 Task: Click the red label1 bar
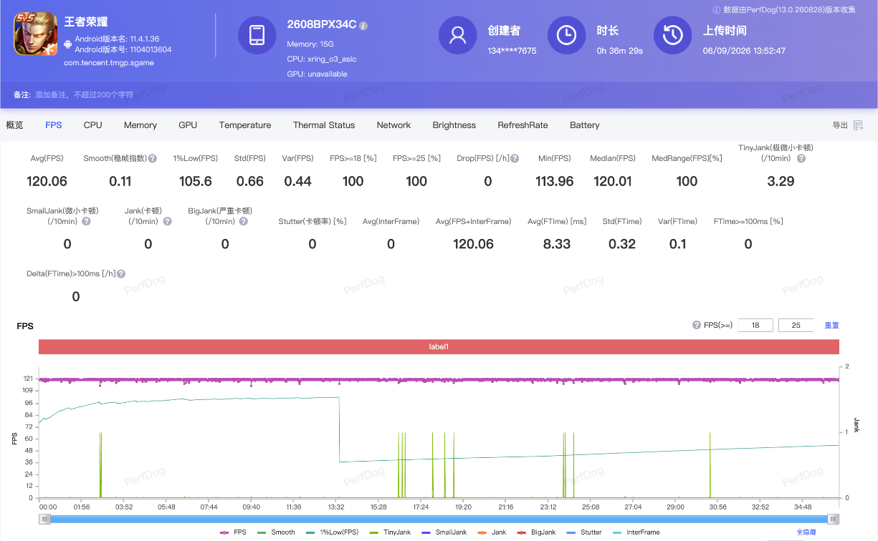(439, 346)
